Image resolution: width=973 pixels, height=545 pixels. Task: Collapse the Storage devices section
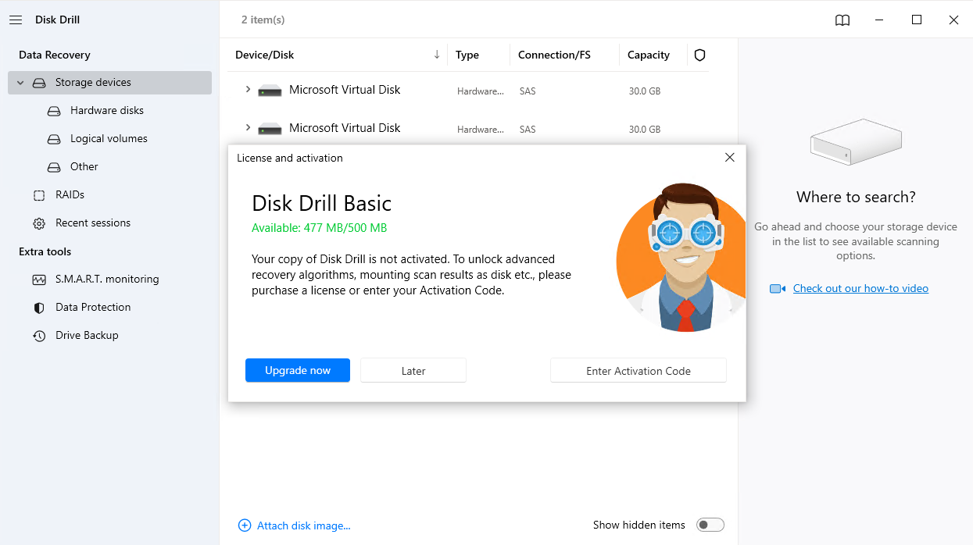pyautogui.click(x=19, y=82)
